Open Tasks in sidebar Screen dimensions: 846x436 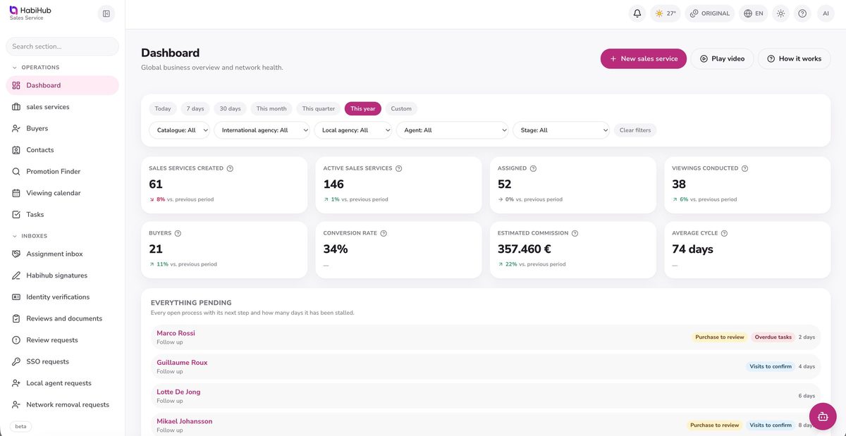point(62,214)
